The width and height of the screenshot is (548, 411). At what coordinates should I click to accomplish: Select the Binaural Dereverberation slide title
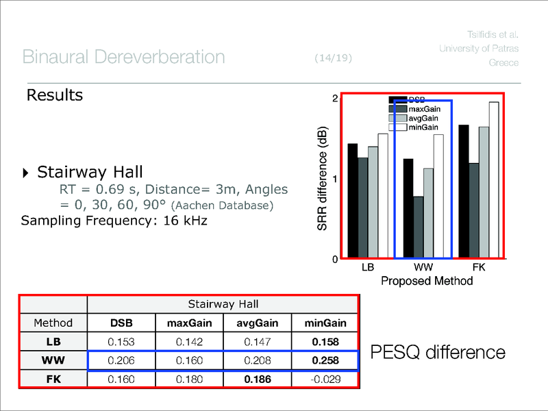(x=123, y=56)
